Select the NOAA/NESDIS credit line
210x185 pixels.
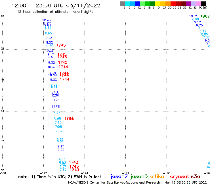coord(114,182)
